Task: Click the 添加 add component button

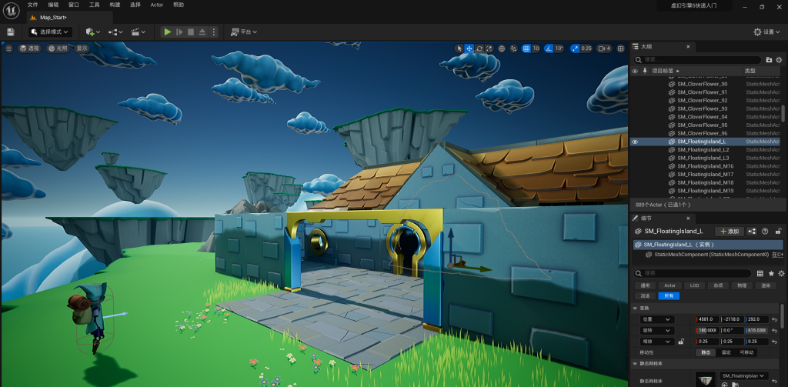Action: click(x=730, y=231)
